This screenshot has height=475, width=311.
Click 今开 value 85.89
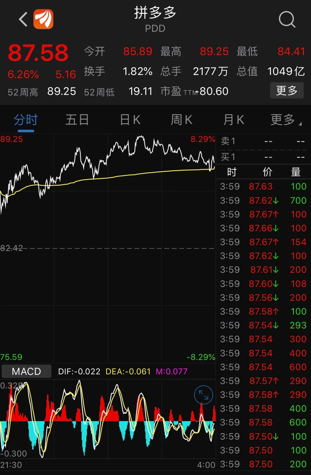pyautogui.click(x=138, y=52)
